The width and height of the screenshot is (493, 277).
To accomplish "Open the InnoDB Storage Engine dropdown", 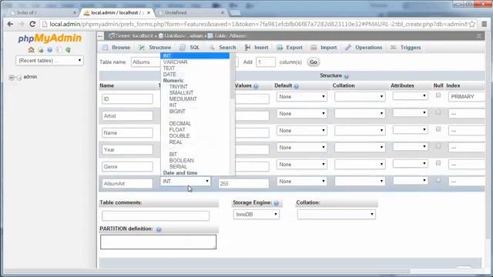I will tap(256, 214).
